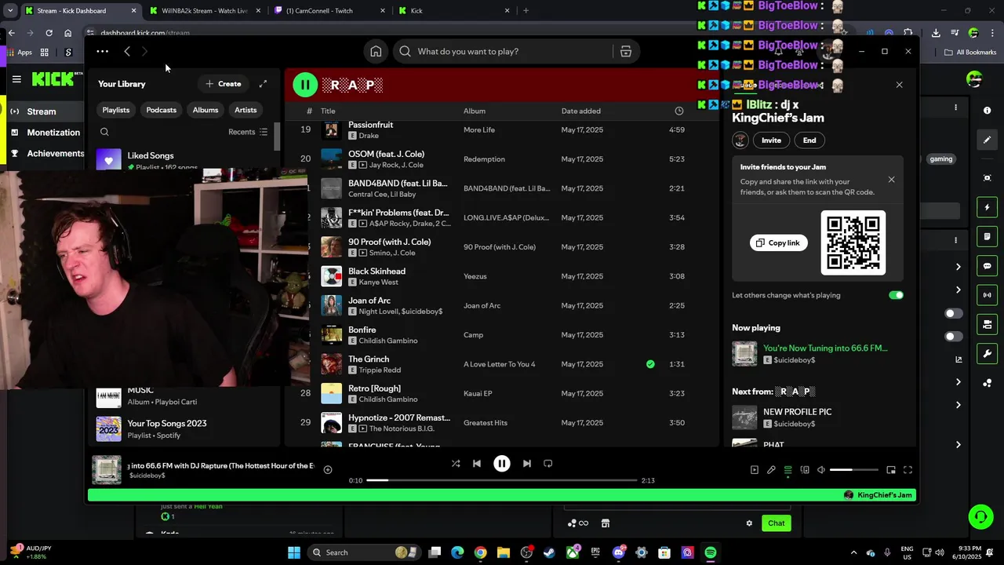This screenshot has height=565, width=1004.
Task: Open Kick chat settings gear
Action: coord(749,523)
